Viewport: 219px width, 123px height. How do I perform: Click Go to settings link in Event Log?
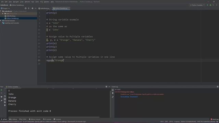click(x=125, y=97)
